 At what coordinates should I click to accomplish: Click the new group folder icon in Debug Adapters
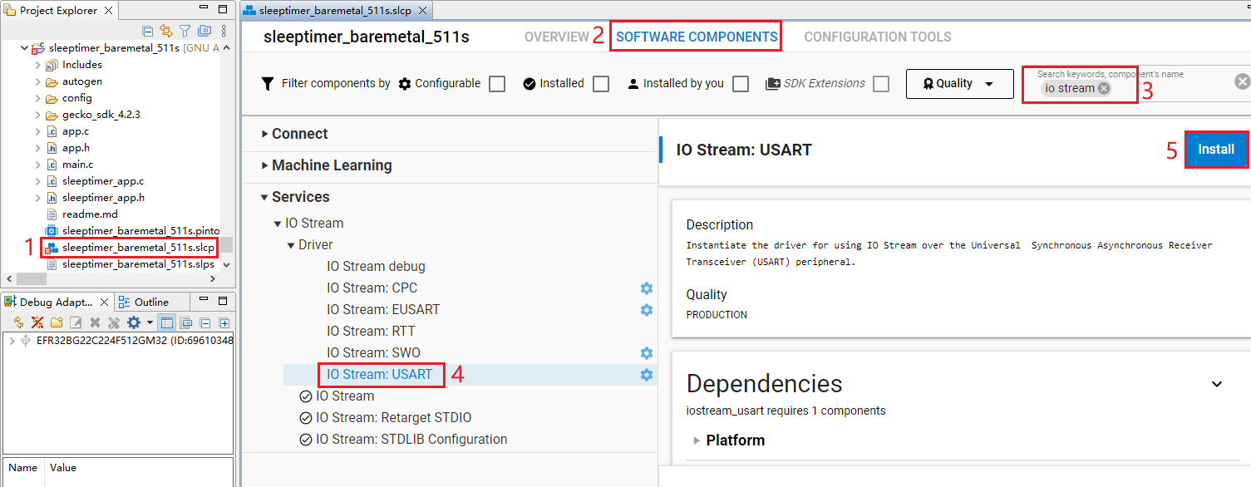click(x=56, y=322)
